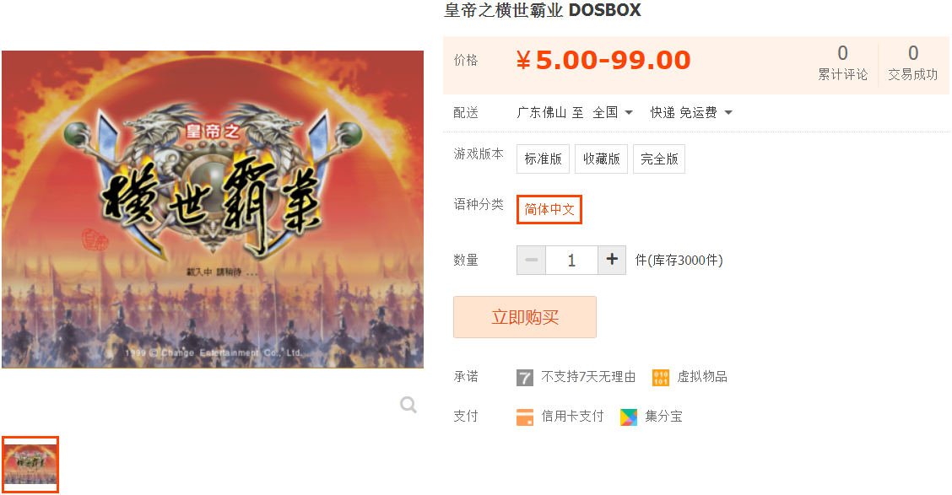
Task: Select the 标准版 game version
Action: (543, 159)
